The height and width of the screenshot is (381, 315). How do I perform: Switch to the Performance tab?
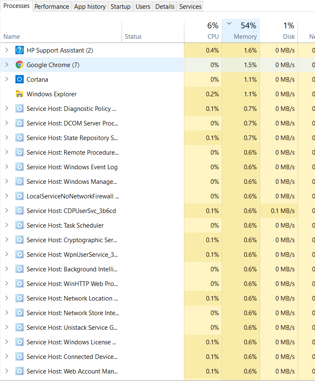(x=52, y=6)
